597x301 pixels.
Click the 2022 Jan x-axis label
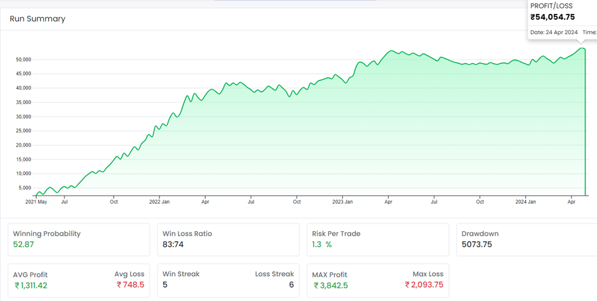tap(159, 202)
